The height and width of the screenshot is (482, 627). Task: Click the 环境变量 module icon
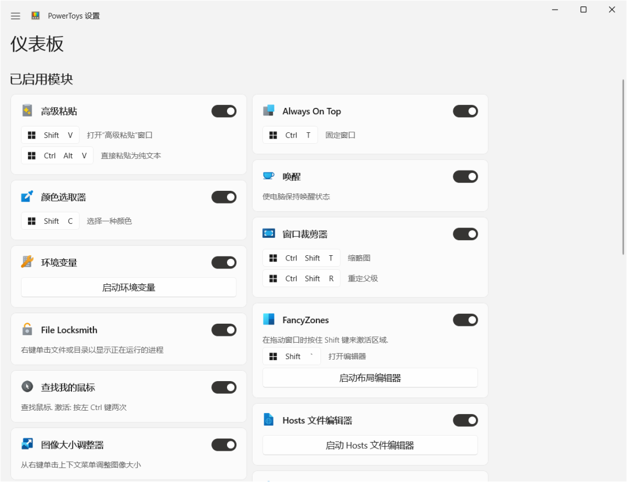[27, 262]
